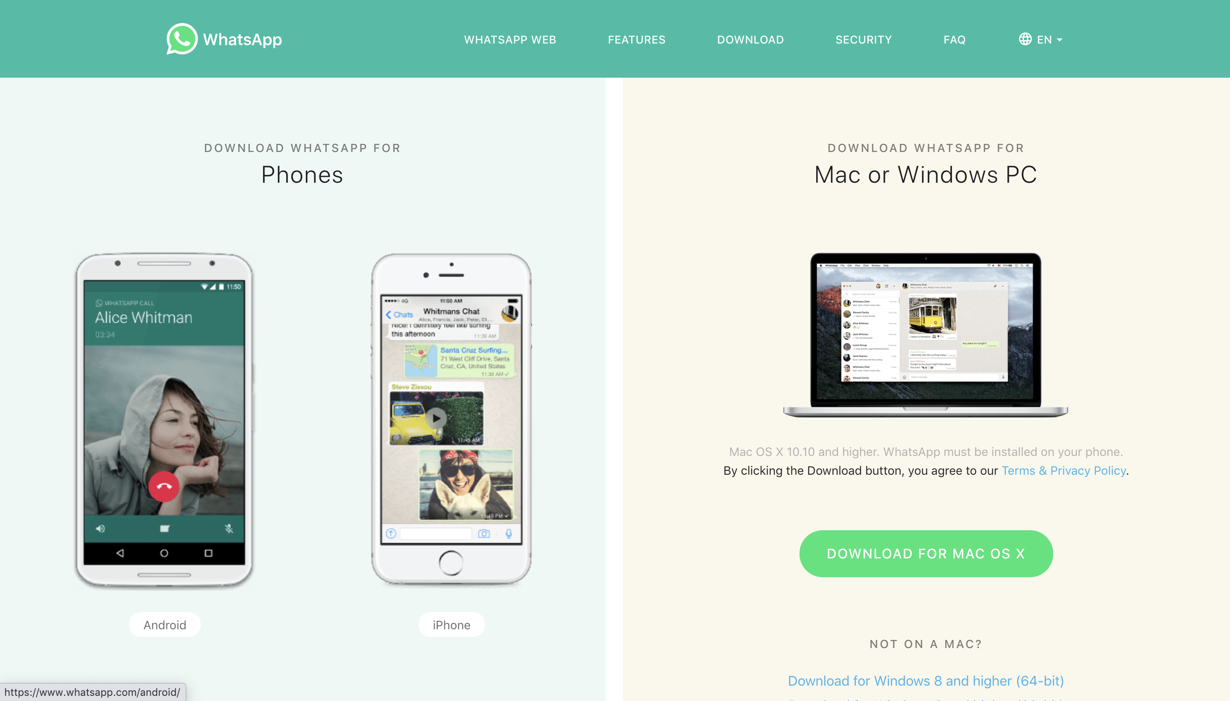
Task: Click DOWNLOAD FOR MAC OS X button
Action: tap(926, 553)
